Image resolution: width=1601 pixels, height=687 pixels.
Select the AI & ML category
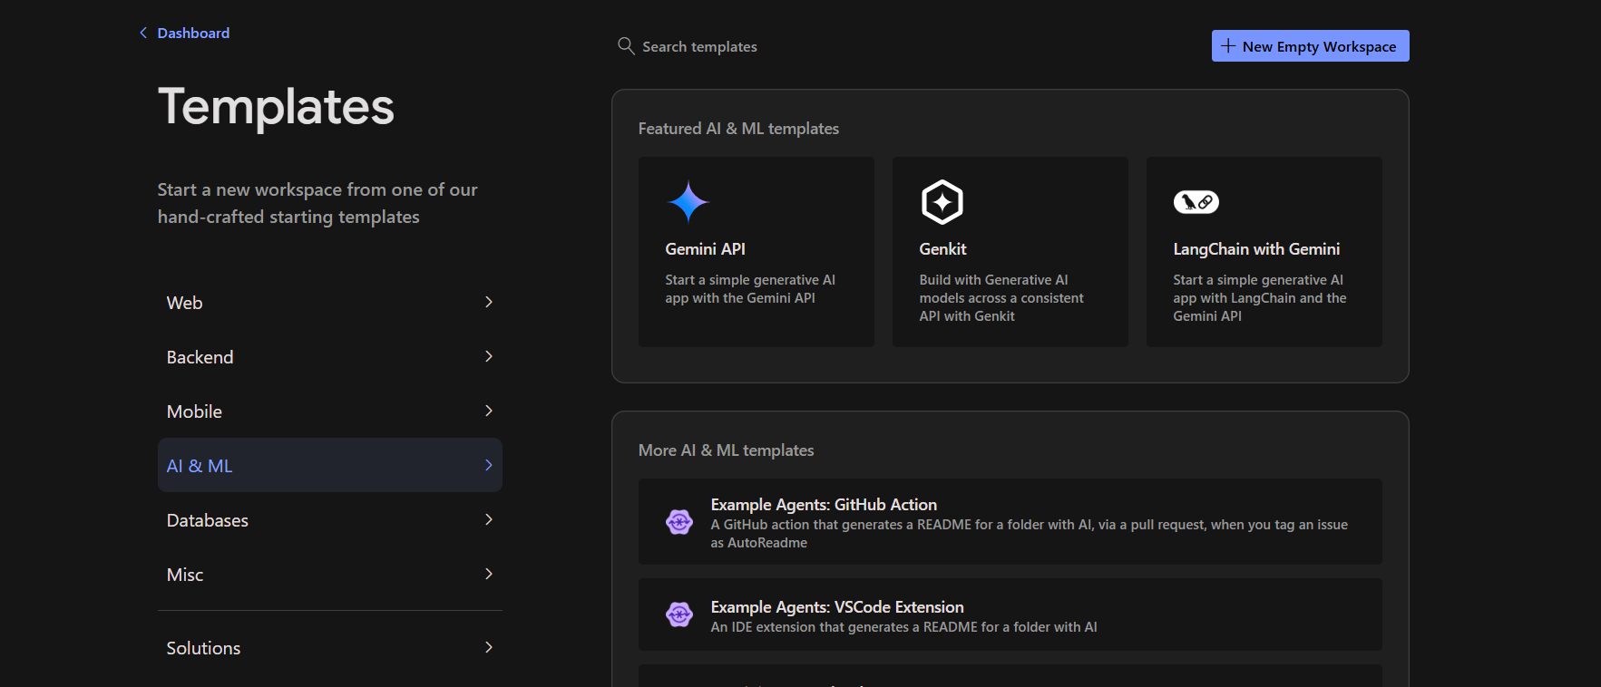point(200,466)
